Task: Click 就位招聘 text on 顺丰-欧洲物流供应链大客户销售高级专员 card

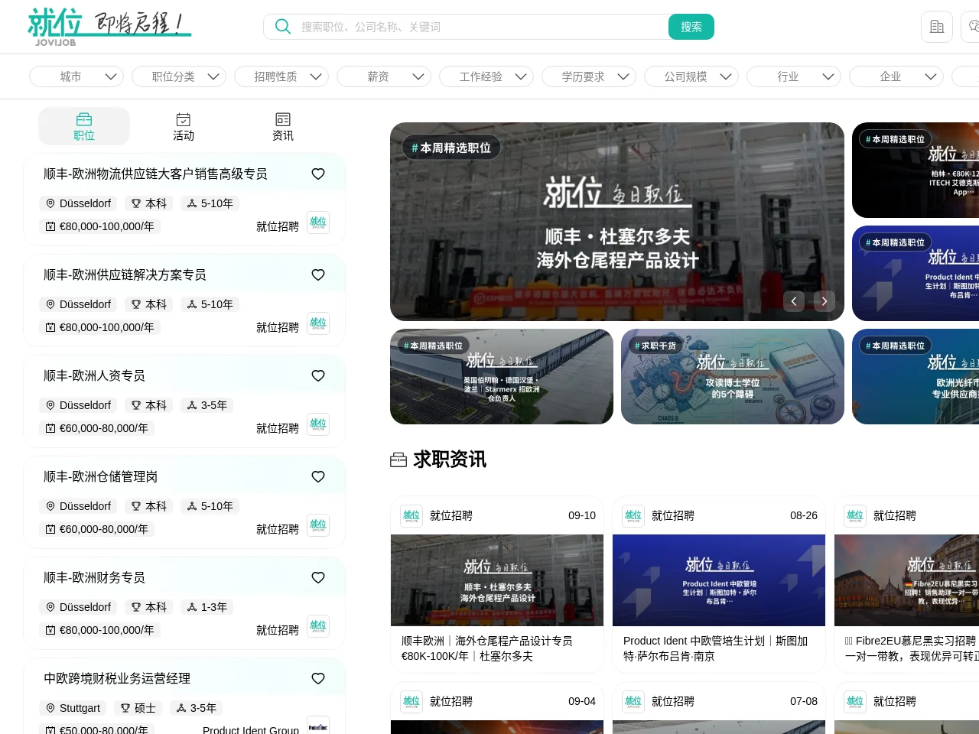Action: [x=278, y=227]
